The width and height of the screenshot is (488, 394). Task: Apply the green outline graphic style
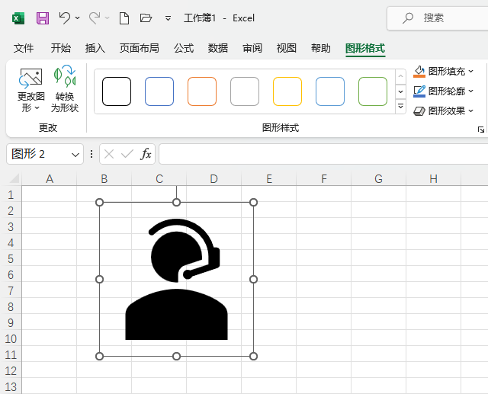[x=373, y=91]
